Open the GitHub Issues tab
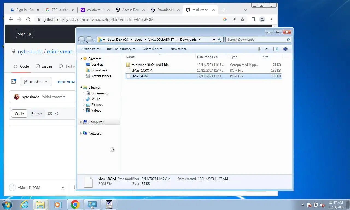 click(x=44, y=66)
